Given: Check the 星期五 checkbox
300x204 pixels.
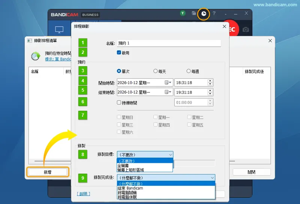Looking at the screenshot, I should pos(189,125).
